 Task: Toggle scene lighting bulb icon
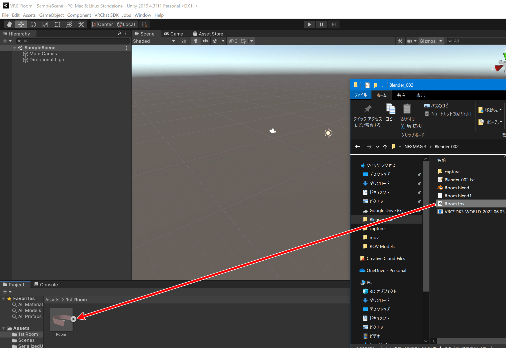[196, 41]
